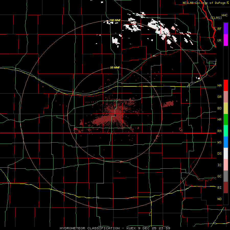Click the "UK" legend label

220,40
